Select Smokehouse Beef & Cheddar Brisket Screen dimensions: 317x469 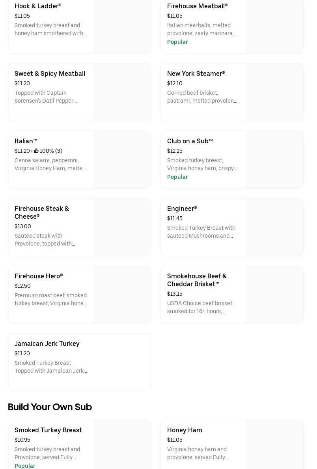click(197, 280)
